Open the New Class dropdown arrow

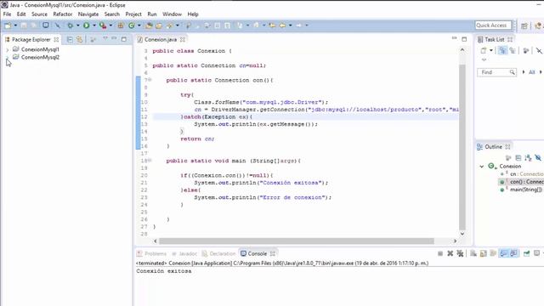(139, 25)
